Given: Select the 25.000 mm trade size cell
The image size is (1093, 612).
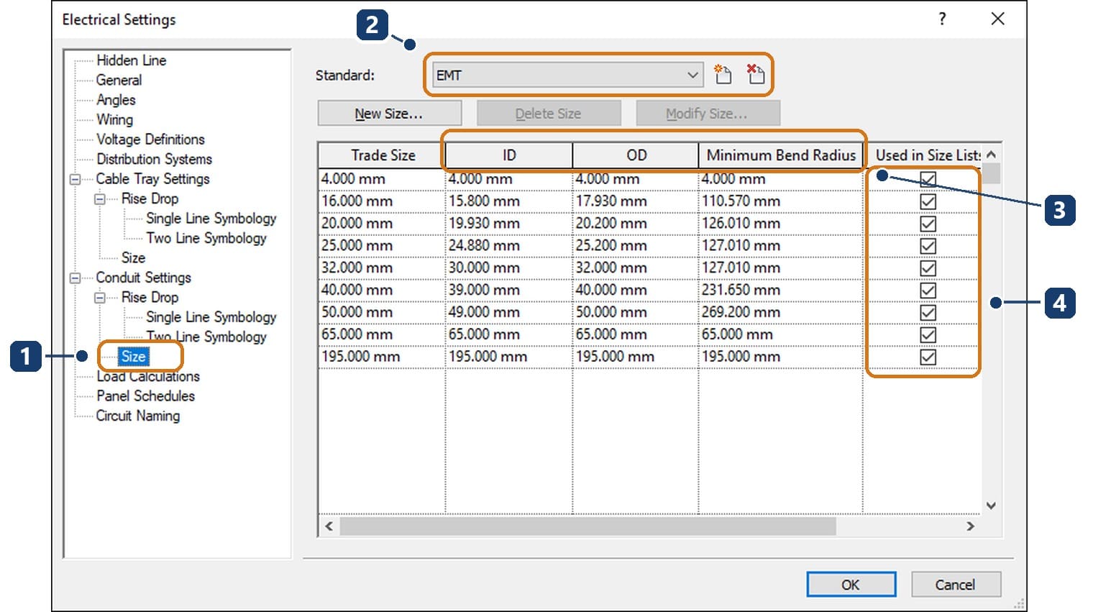Looking at the screenshot, I should (382, 246).
